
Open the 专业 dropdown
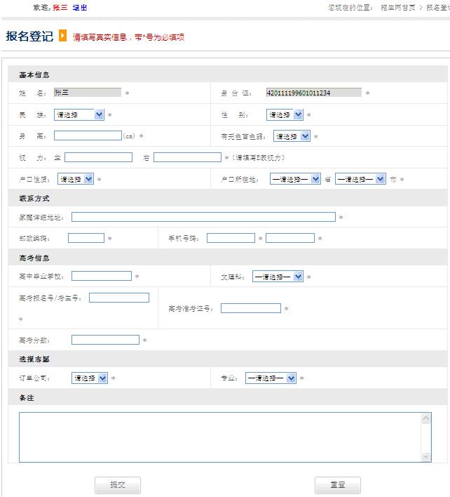(x=271, y=378)
